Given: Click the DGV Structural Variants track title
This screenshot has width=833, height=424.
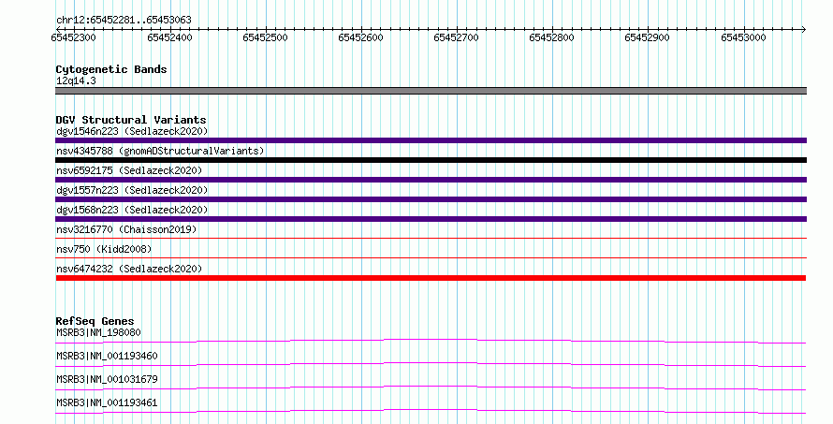Looking at the screenshot, I should pos(131,120).
